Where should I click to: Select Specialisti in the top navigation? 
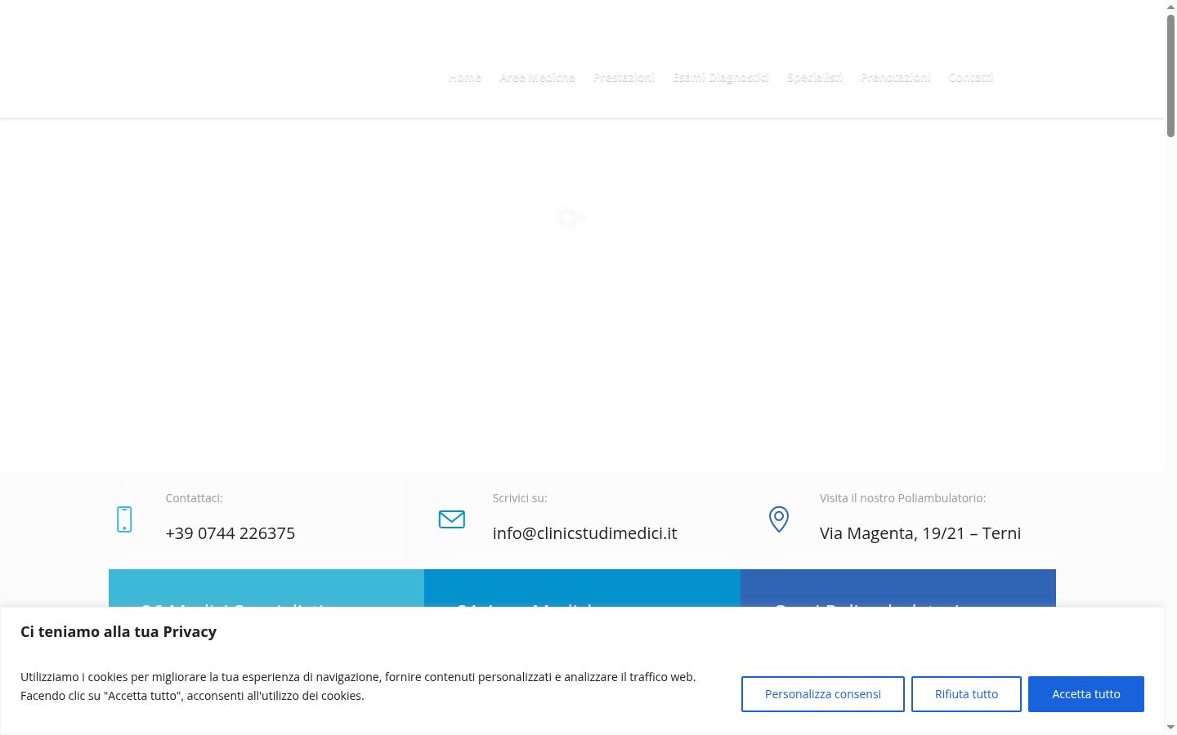click(815, 78)
